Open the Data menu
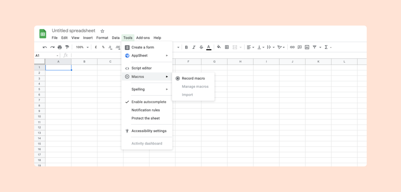Viewport: 401px width, 192px height. (x=116, y=38)
